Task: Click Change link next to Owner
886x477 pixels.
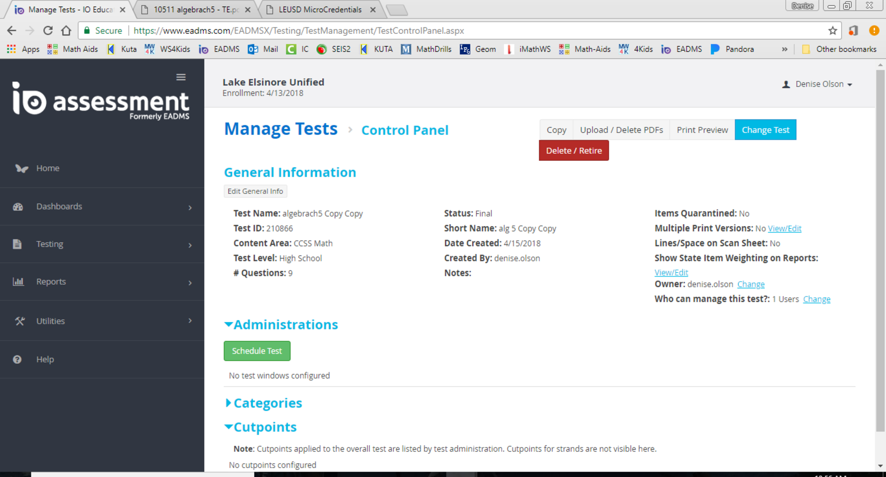Action: [751, 284]
